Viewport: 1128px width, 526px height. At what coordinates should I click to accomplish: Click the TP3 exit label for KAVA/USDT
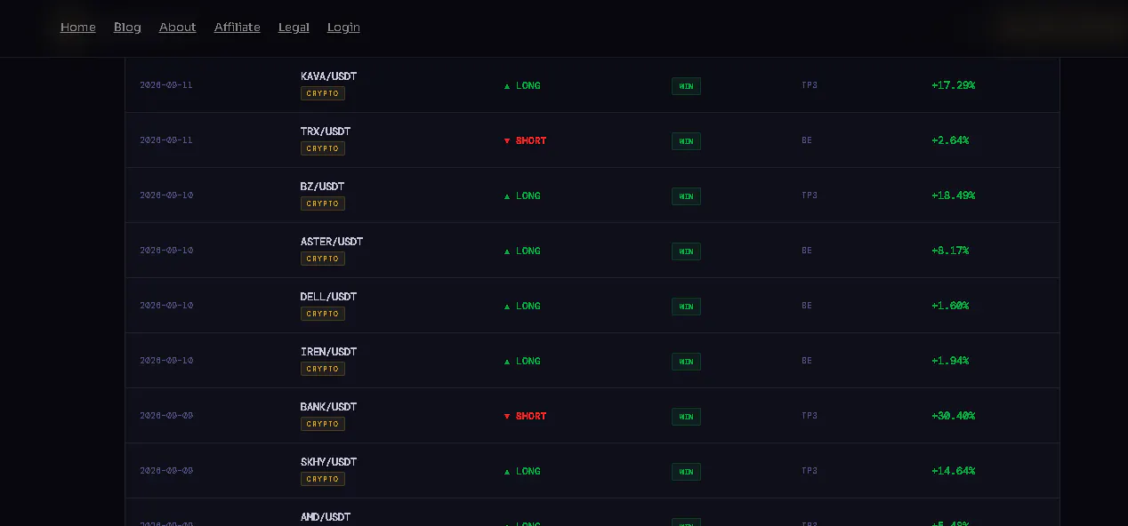[x=810, y=85]
